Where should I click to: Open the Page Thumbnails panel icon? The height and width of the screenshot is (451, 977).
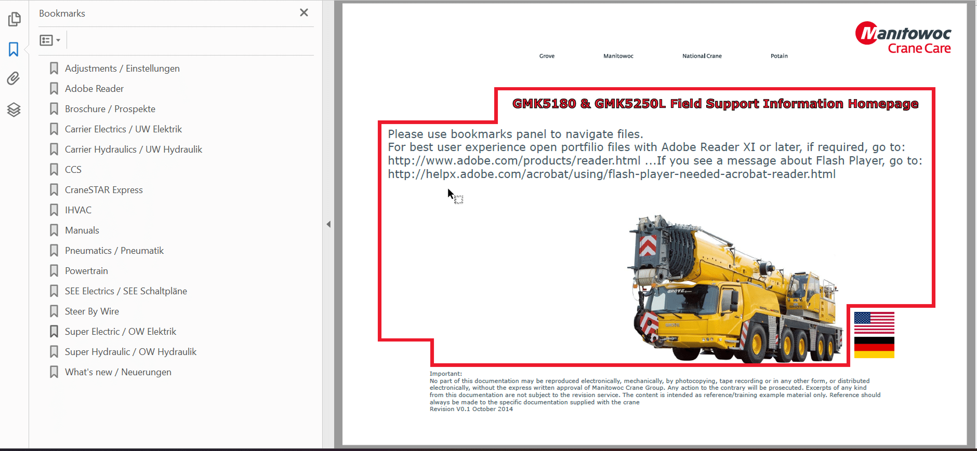point(14,19)
